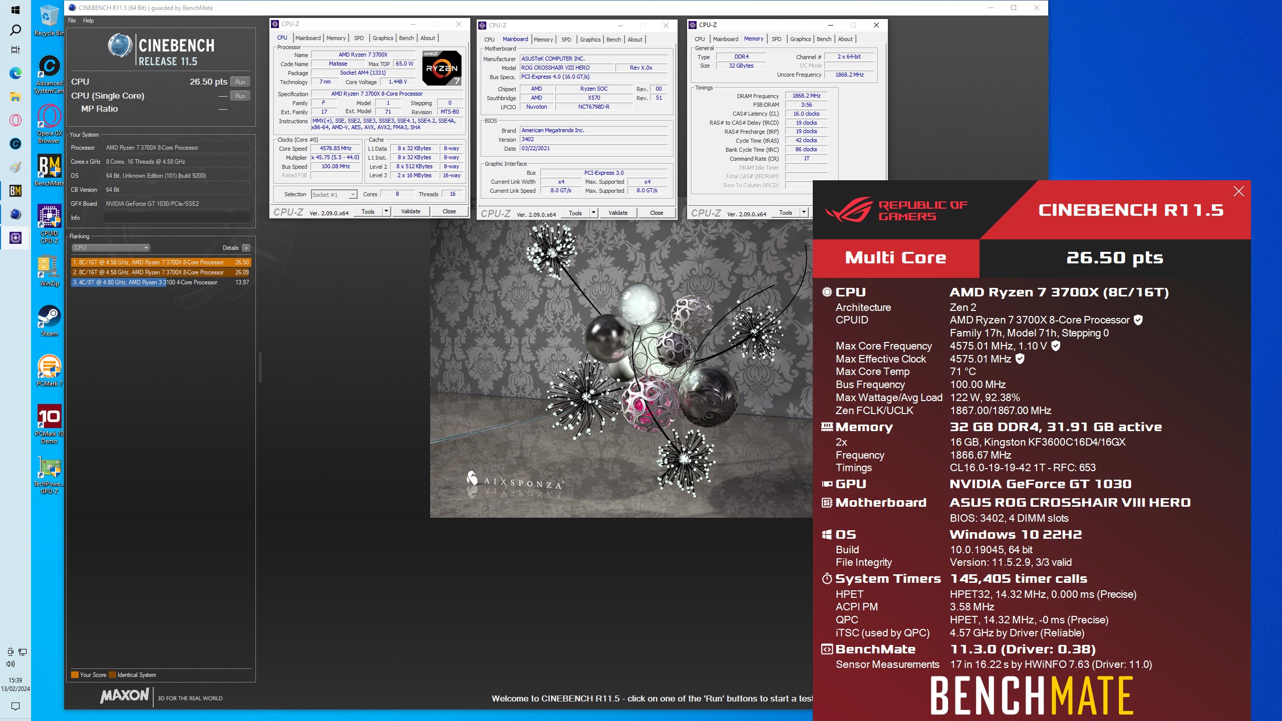The image size is (1282, 721).
Task: Select the Ryzen 3 3100 ranking row
Action: coord(161,282)
